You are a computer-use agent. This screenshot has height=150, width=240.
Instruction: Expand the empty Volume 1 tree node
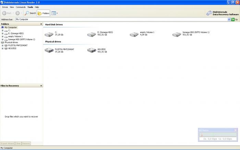tap(2, 36)
